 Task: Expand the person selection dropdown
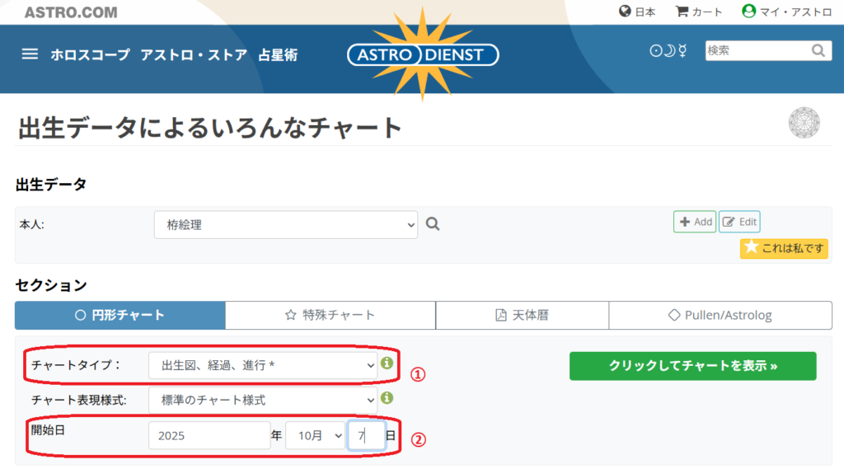pyautogui.click(x=285, y=224)
